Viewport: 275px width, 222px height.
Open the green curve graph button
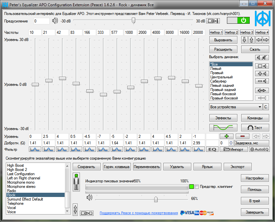(223, 127)
